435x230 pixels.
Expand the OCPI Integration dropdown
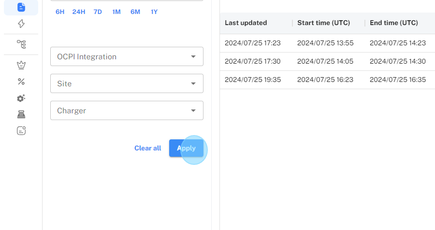[x=127, y=56]
